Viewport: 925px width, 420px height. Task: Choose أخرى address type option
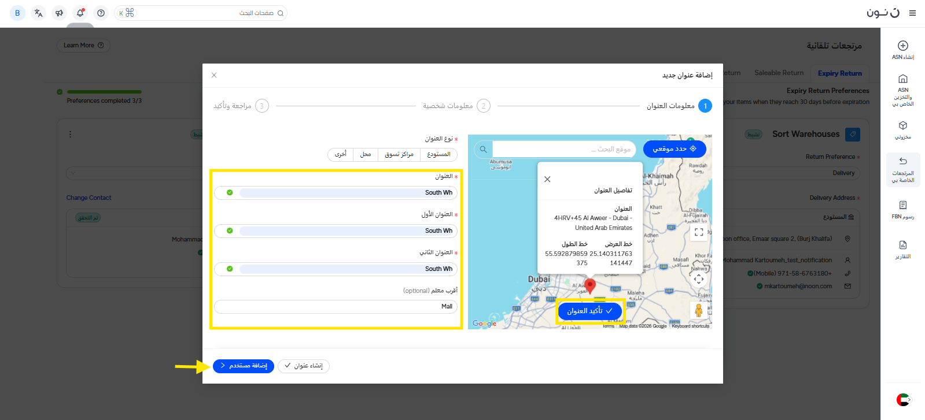point(341,154)
